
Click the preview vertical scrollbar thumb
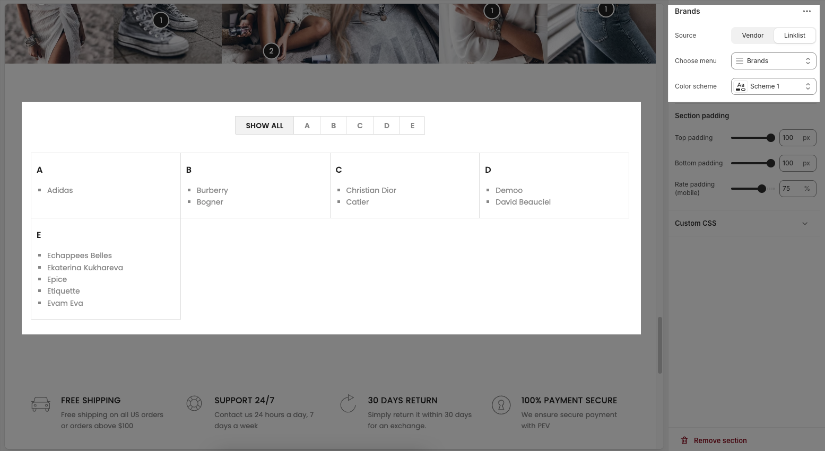[x=660, y=345]
